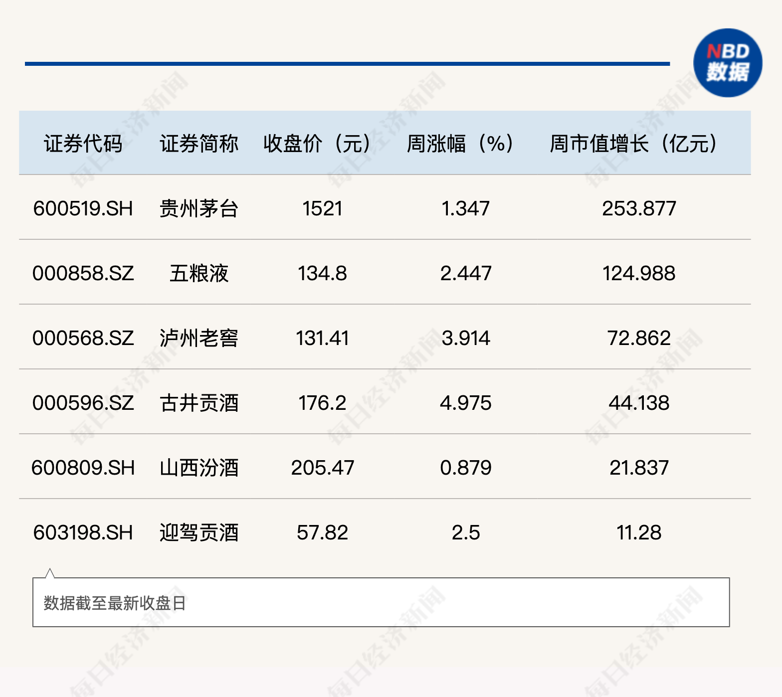Click the NBD数据 round logo

pos(728,63)
